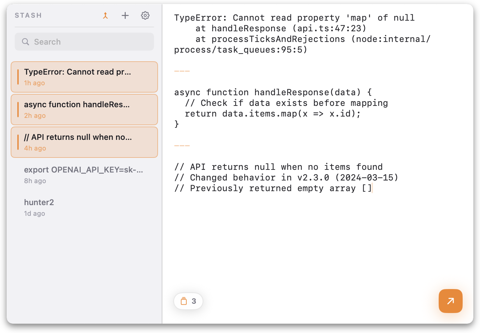The width and height of the screenshot is (480, 333).
Task: Click the second orange --- separator
Action: click(x=182, y=146)
